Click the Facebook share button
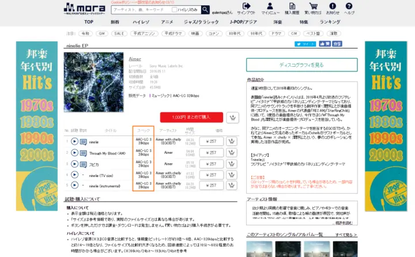415x257 pixels. [x=337, y=44]
